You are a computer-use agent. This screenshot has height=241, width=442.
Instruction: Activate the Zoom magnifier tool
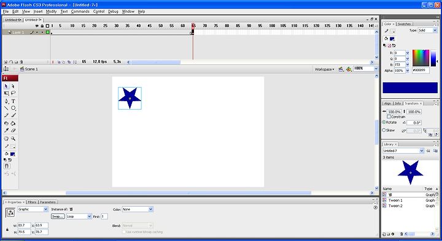coord(13,139)
